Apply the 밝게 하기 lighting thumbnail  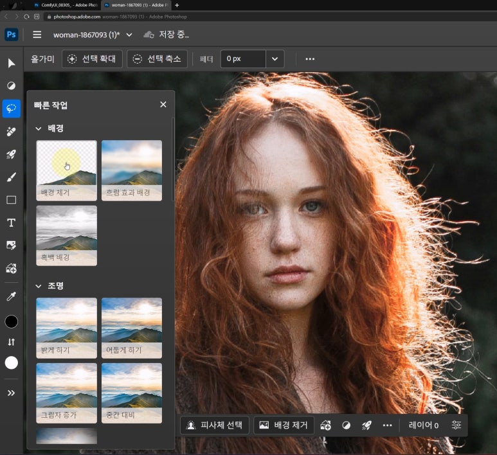click(67, 328)
